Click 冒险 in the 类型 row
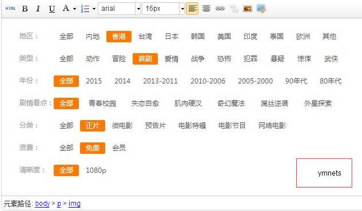Viewport: 362px width, 211px height. tap(119, 59)
